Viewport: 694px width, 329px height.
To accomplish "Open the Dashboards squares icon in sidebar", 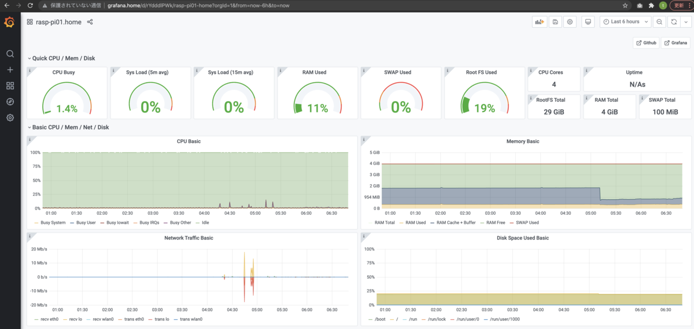I will 10,85.
